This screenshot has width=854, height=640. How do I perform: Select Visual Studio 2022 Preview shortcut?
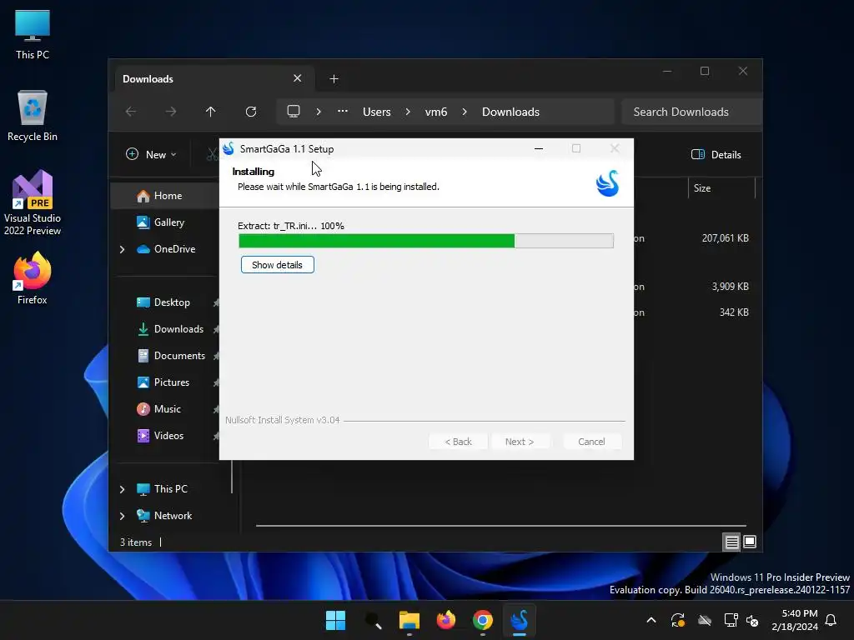click(33, 203)
